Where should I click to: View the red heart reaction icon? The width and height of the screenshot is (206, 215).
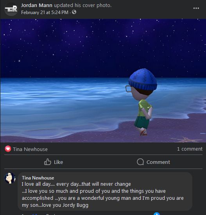pos(8,149)
